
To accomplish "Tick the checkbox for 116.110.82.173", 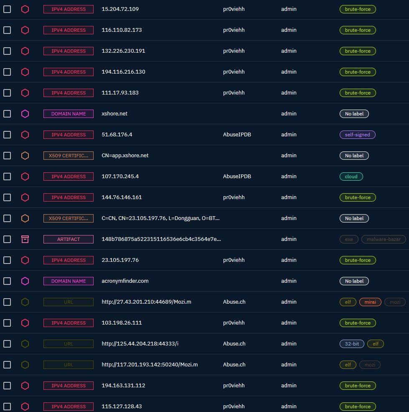I will click(7, 30).
